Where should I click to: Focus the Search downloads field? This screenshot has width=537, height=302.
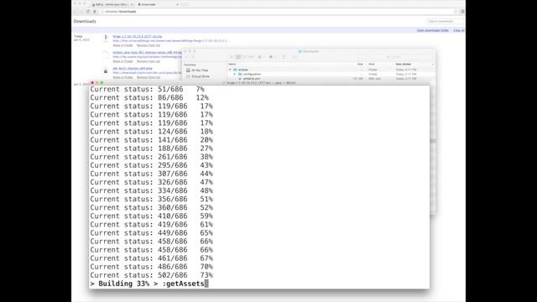click(x=445, y=21)
